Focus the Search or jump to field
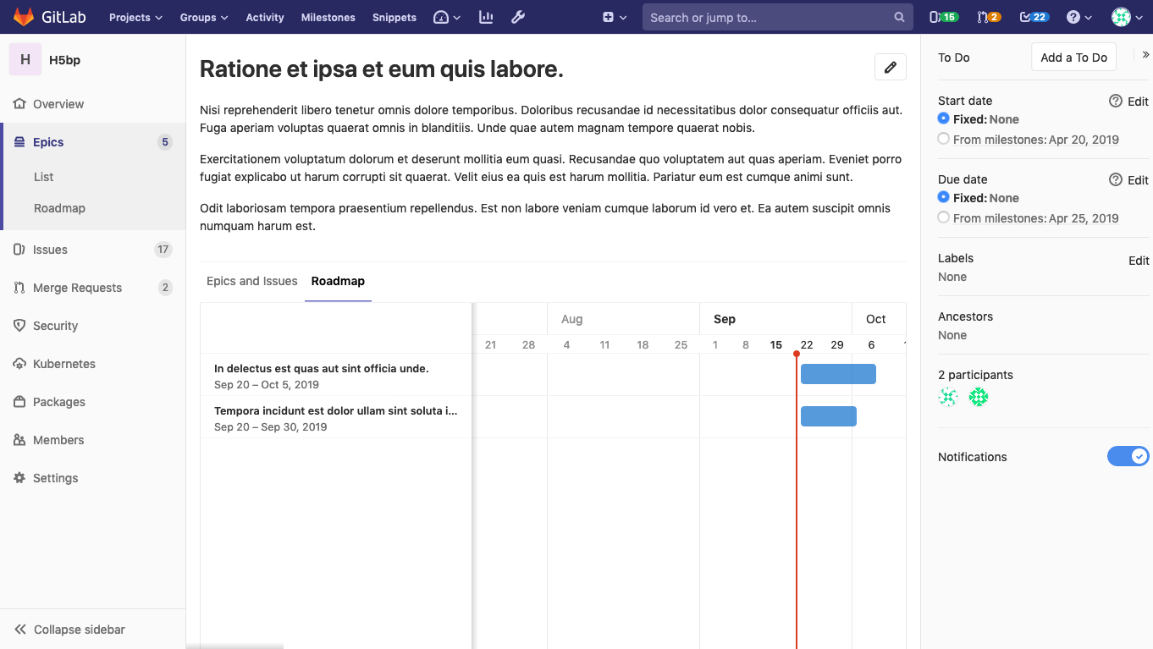 pyautogui.click(x=766, y=17)
